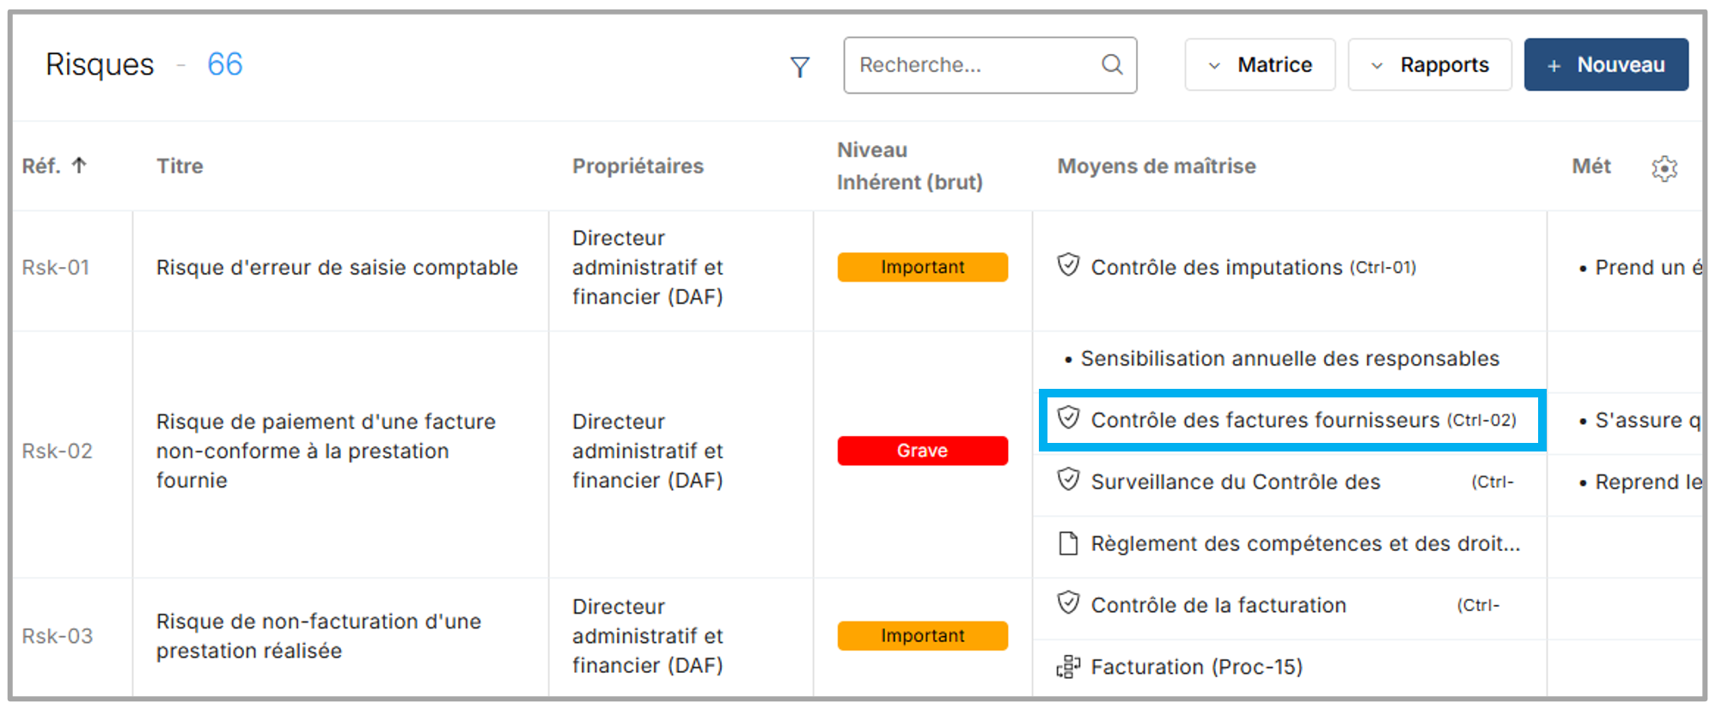Image resolution: width=1716 pixels, height=709 pixels.
Task: Open risk Rsk-02 reference
Action: 57,451
